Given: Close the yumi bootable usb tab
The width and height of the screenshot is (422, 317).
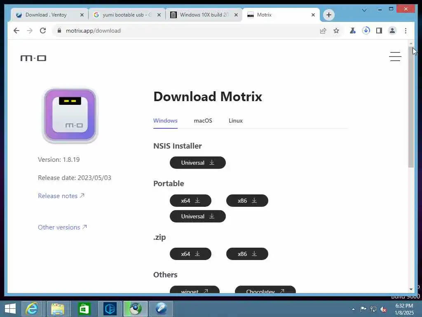Looking at the screenshot, I should point(159,15).
